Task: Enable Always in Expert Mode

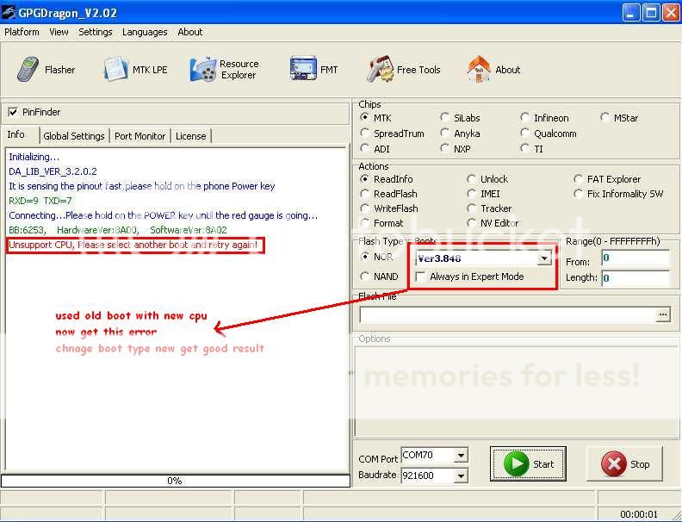Action: pyautogui.click(x=420, y=277)
